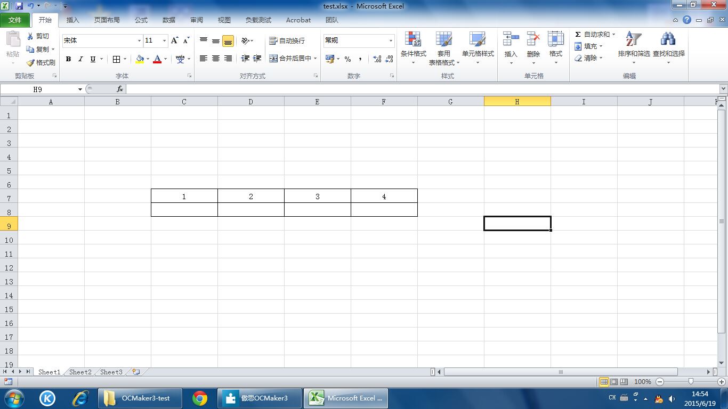
Task: Align cell text to the right
Action: coord(228,59)
